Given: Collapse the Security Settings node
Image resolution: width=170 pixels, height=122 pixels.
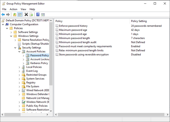Looking at the screenshot, I should tap(15, 48).
